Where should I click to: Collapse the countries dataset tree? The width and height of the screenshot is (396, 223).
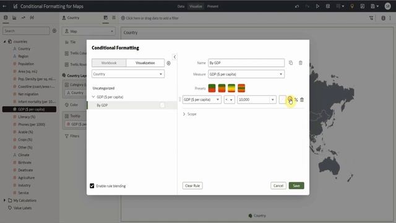pyautogui.click(x=4, y=42)
